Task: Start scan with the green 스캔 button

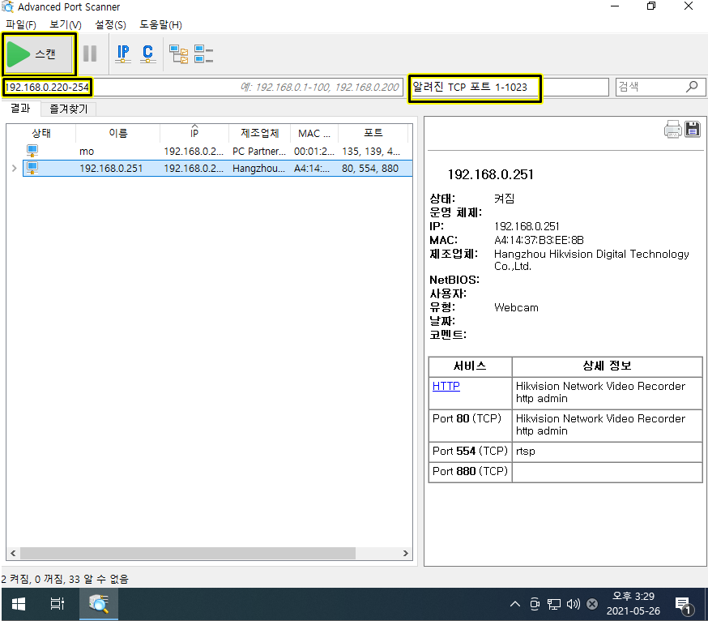Action: 39,54
